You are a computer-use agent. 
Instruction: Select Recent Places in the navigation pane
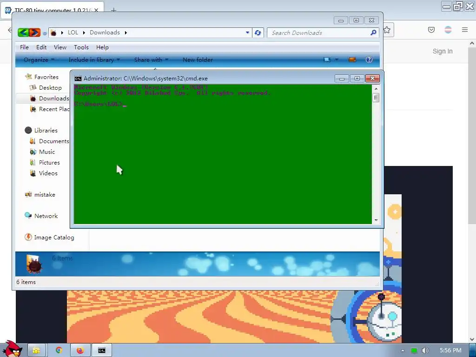point(54,109)
